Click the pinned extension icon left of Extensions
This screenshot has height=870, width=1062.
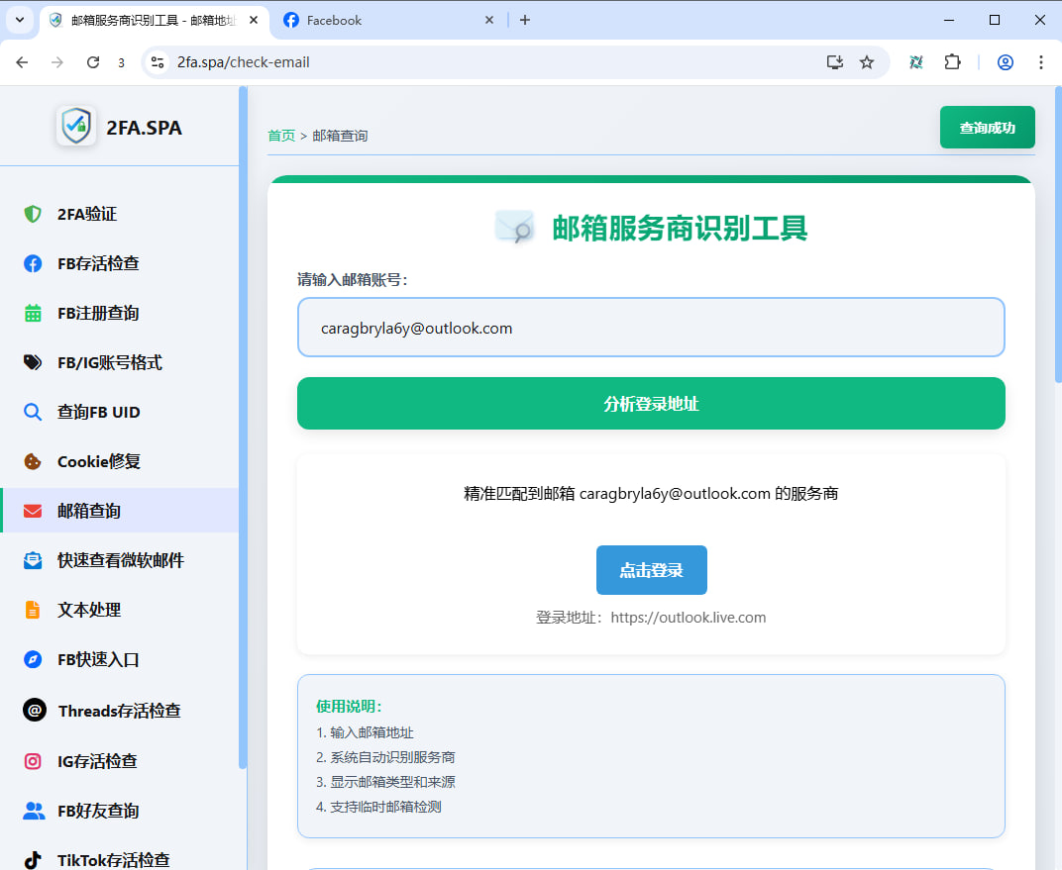point(916,62)
